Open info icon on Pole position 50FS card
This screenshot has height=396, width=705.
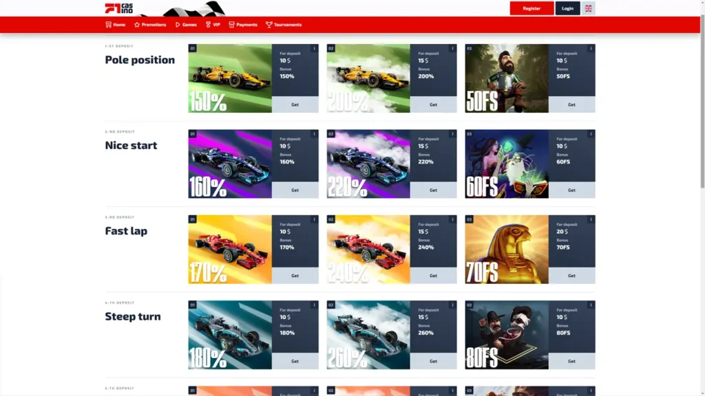pos(591,48)
